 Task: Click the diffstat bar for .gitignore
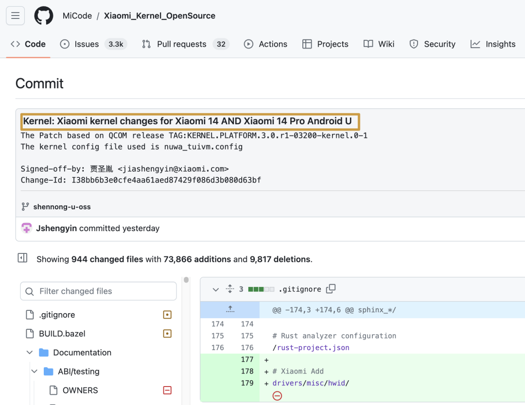[x=261, y=289]
